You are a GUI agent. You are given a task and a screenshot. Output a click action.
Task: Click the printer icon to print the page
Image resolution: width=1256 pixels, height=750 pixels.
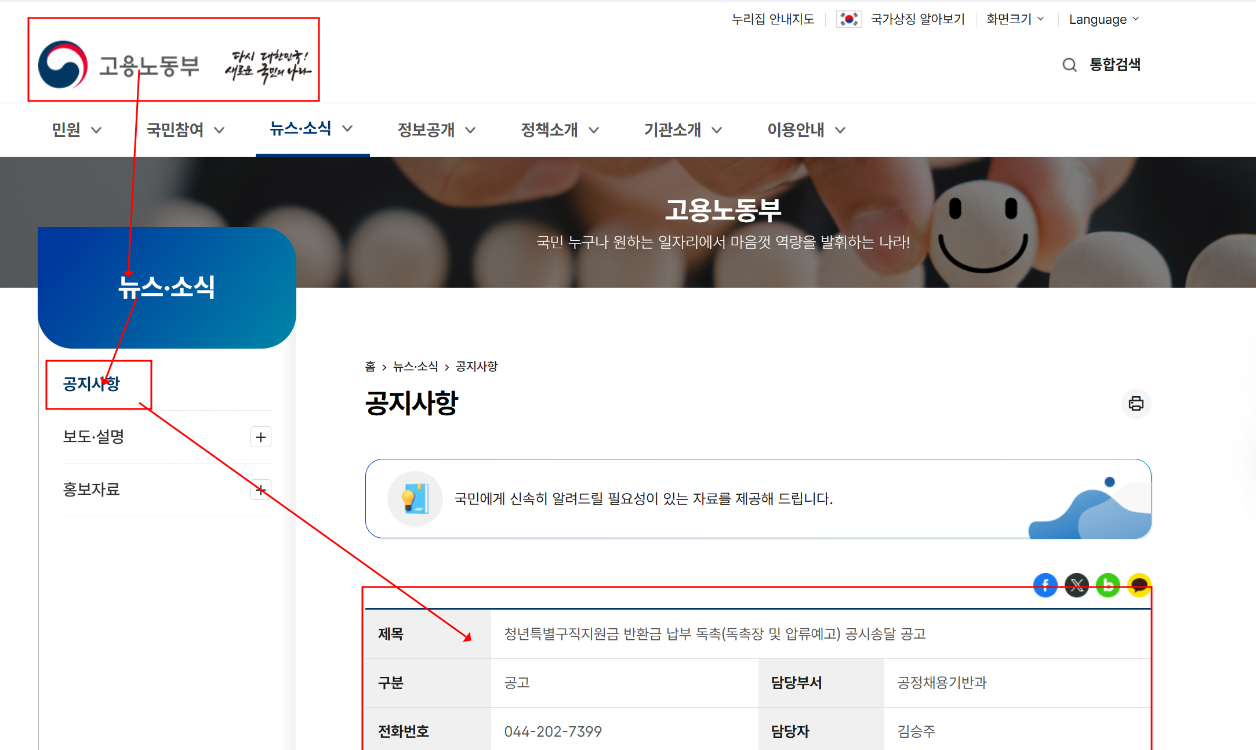[1135, 403]
